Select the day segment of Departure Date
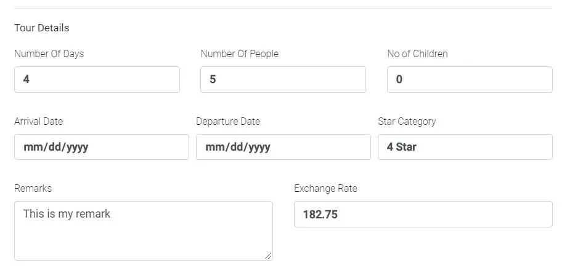This screenshot has height=268, width=567. click(236, 148)
